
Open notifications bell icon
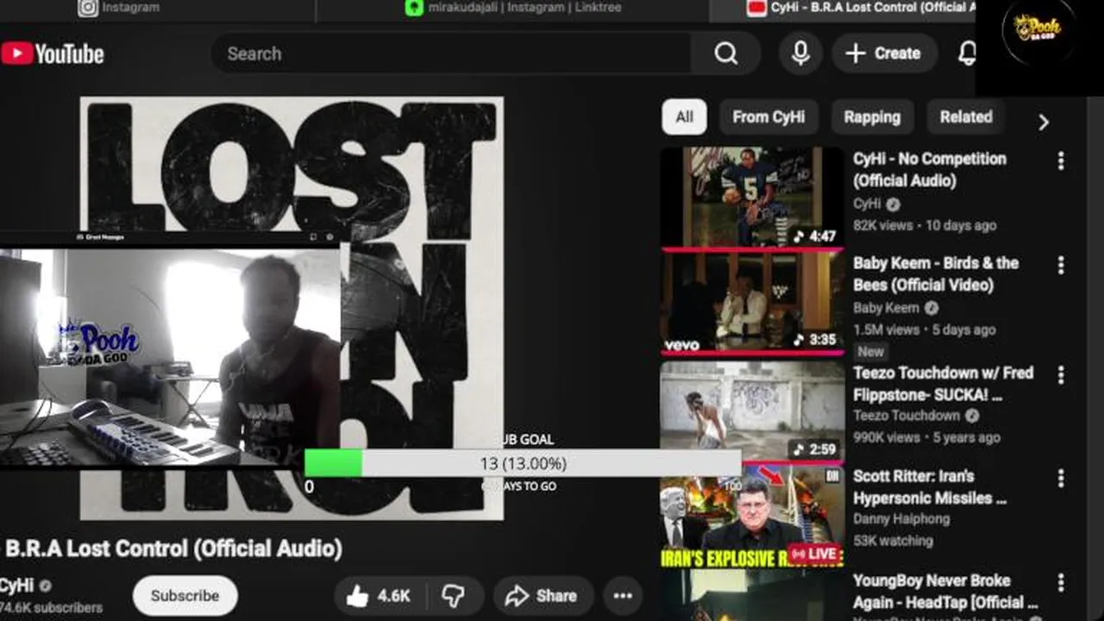967,53
